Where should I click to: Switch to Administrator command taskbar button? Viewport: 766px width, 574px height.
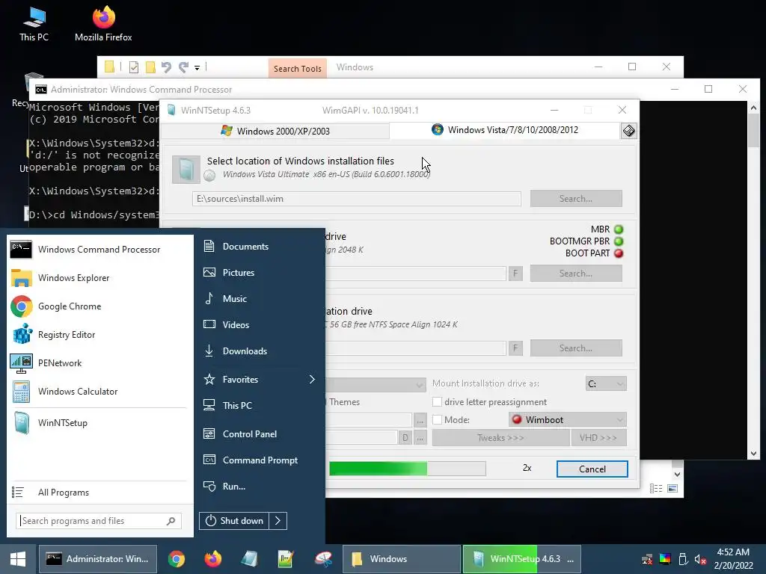[98, 559]
